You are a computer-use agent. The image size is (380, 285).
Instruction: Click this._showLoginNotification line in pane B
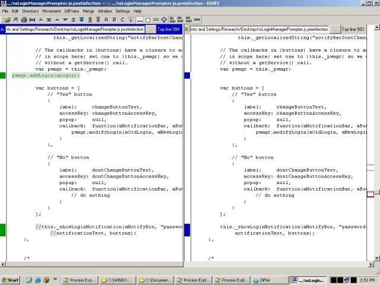(293, 227)
